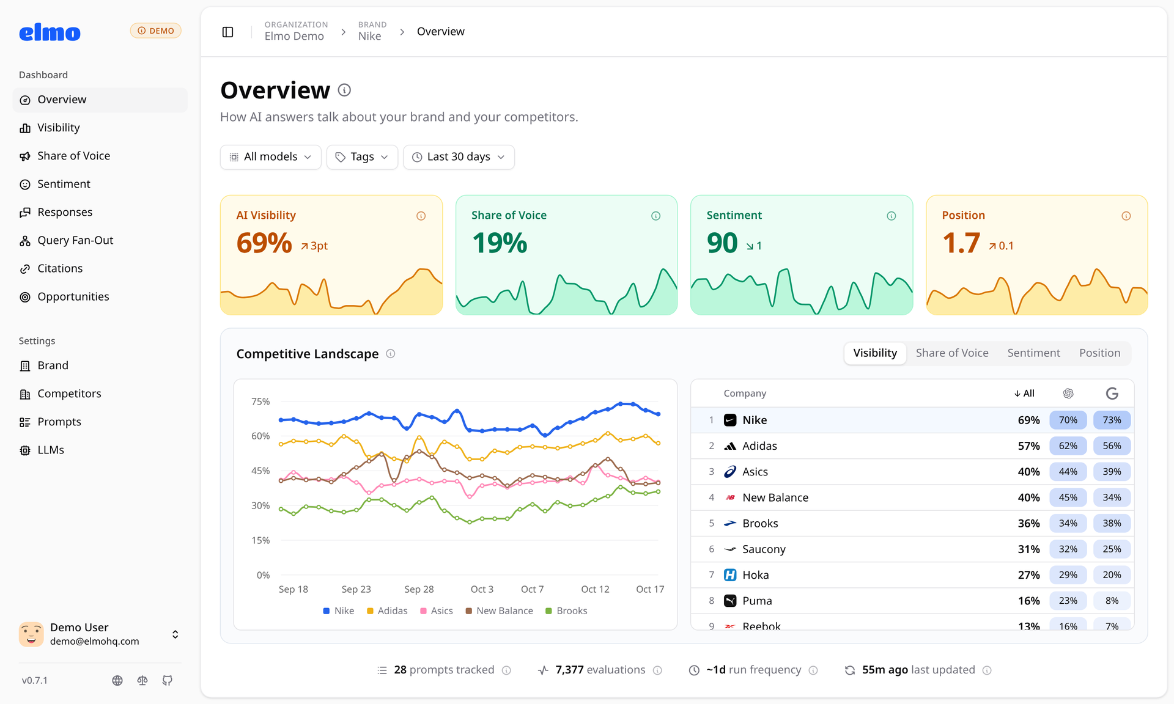Viewport: 1174px width, 704px height.
Task: Switch to the Share of Voice tab
Action: pyautogui.click(x=951, y=353)
